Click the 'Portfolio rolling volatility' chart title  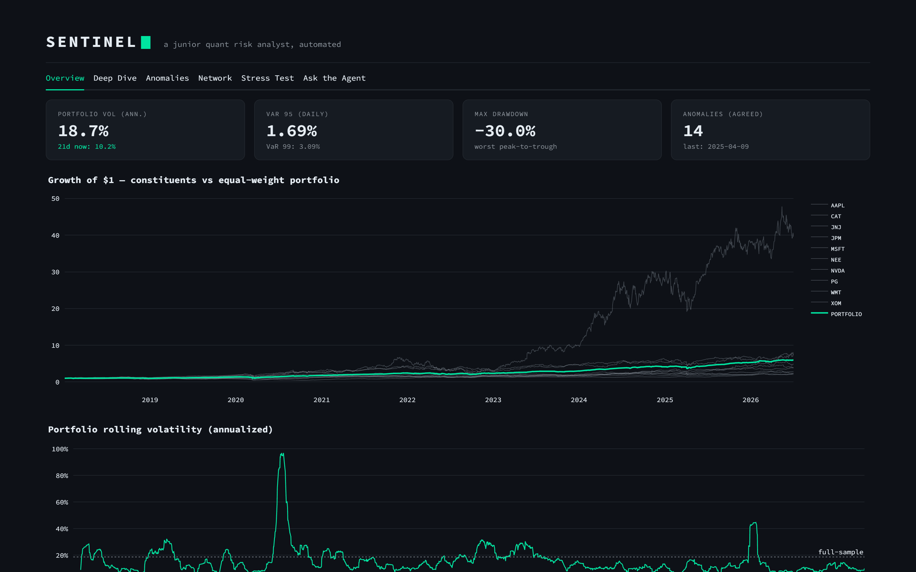click(161, 429)
